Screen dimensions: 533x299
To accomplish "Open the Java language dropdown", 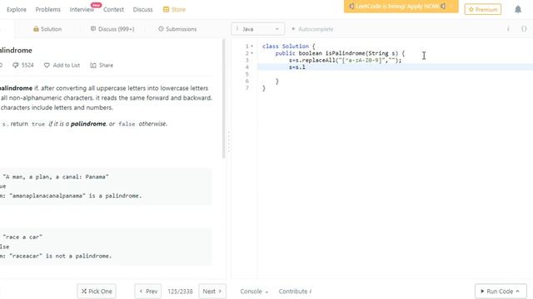I will pos(258,29).
